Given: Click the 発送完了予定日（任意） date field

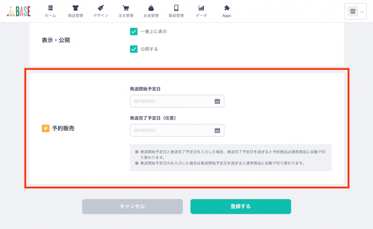Looking at the screenshot, I should point(177,130).
